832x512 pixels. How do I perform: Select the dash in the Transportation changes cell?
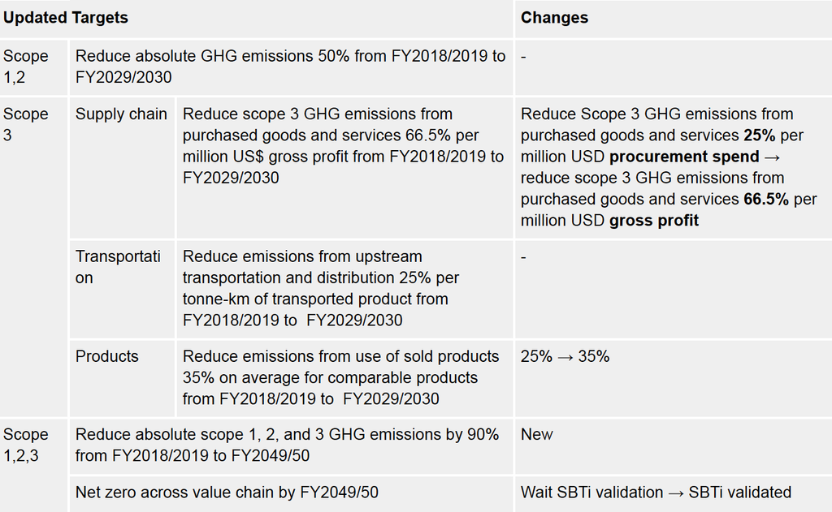523,257
